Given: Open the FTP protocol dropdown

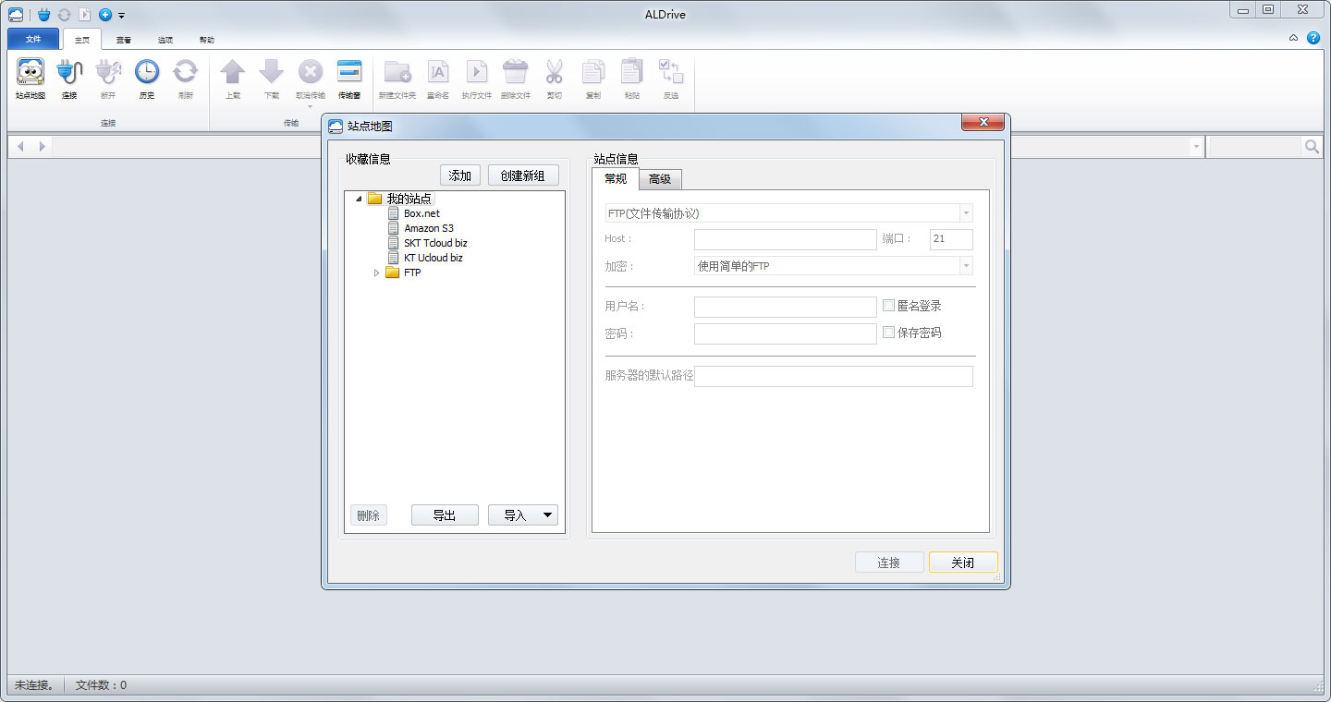Looking at the screenshot, I should coord(966,212).
